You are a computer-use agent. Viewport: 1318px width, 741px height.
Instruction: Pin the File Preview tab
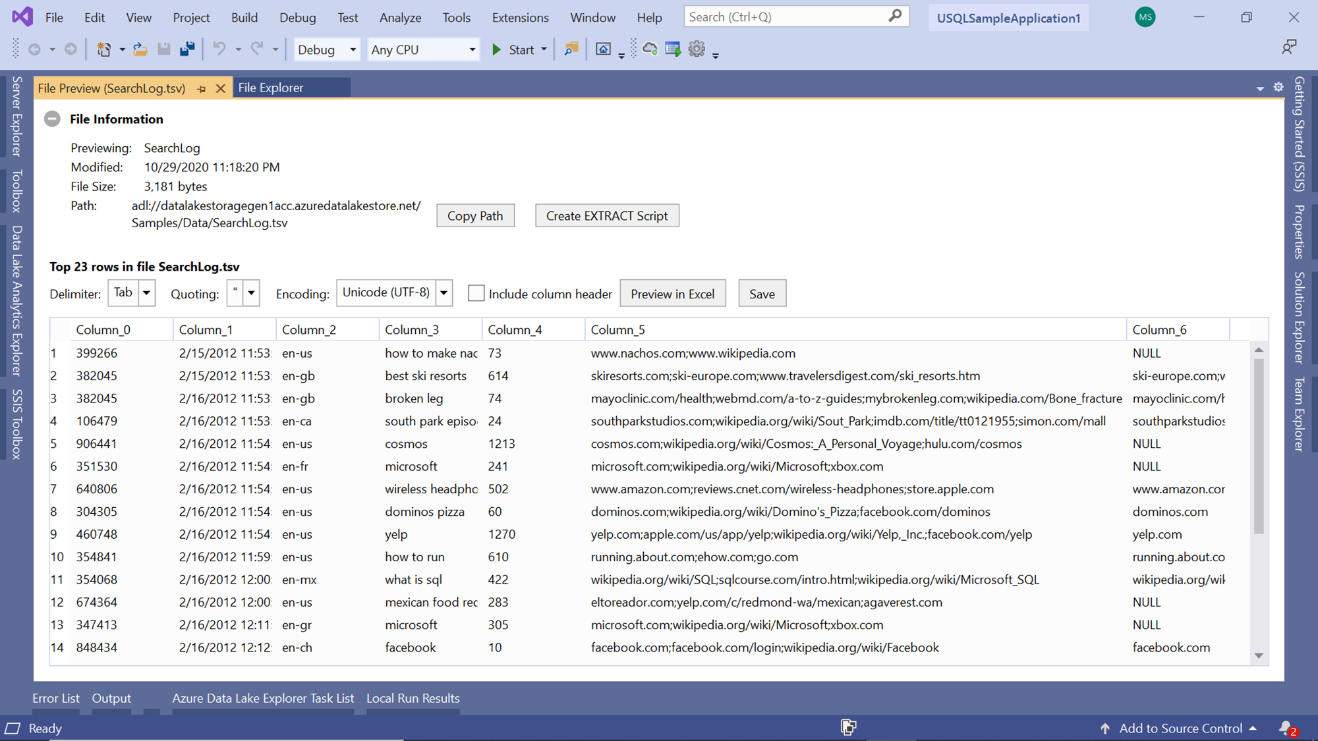(202, 88)
